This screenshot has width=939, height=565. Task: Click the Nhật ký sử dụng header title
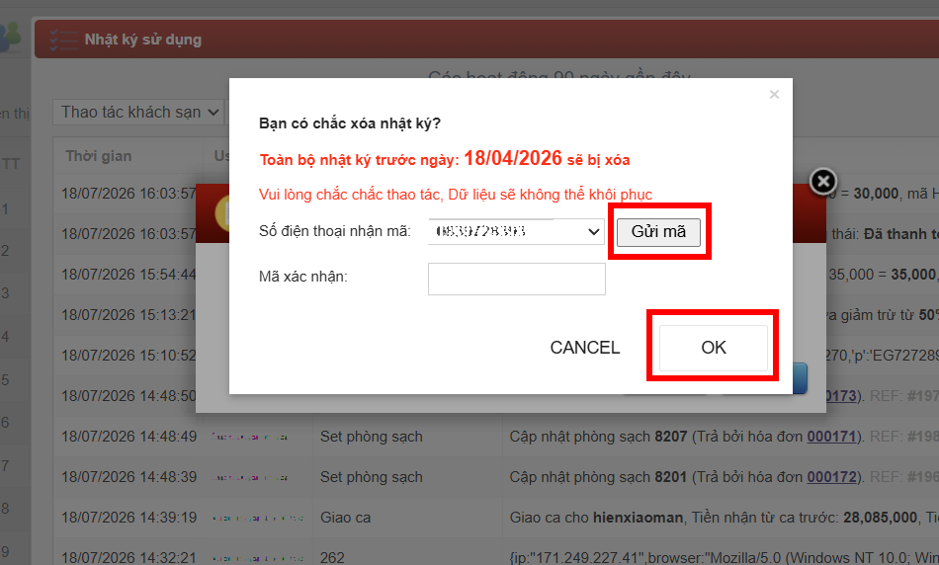pyautogui.click(x=143, y=40)
